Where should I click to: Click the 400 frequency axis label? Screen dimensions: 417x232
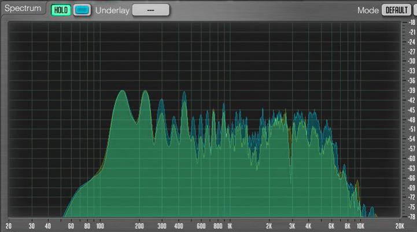click(x=179, y=226)
